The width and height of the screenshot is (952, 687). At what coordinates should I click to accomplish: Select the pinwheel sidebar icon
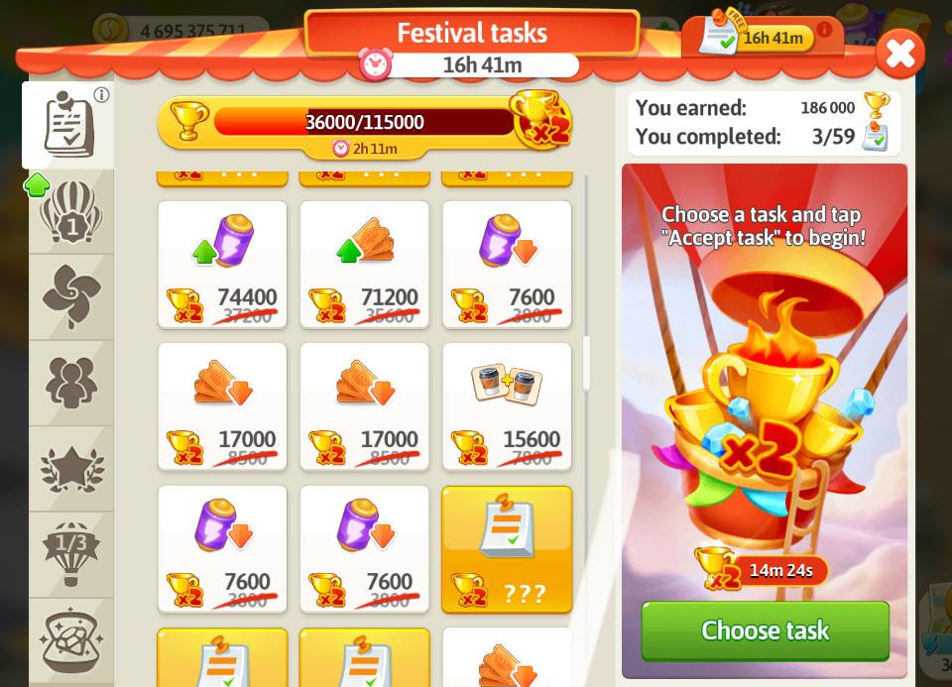[71, 296]
